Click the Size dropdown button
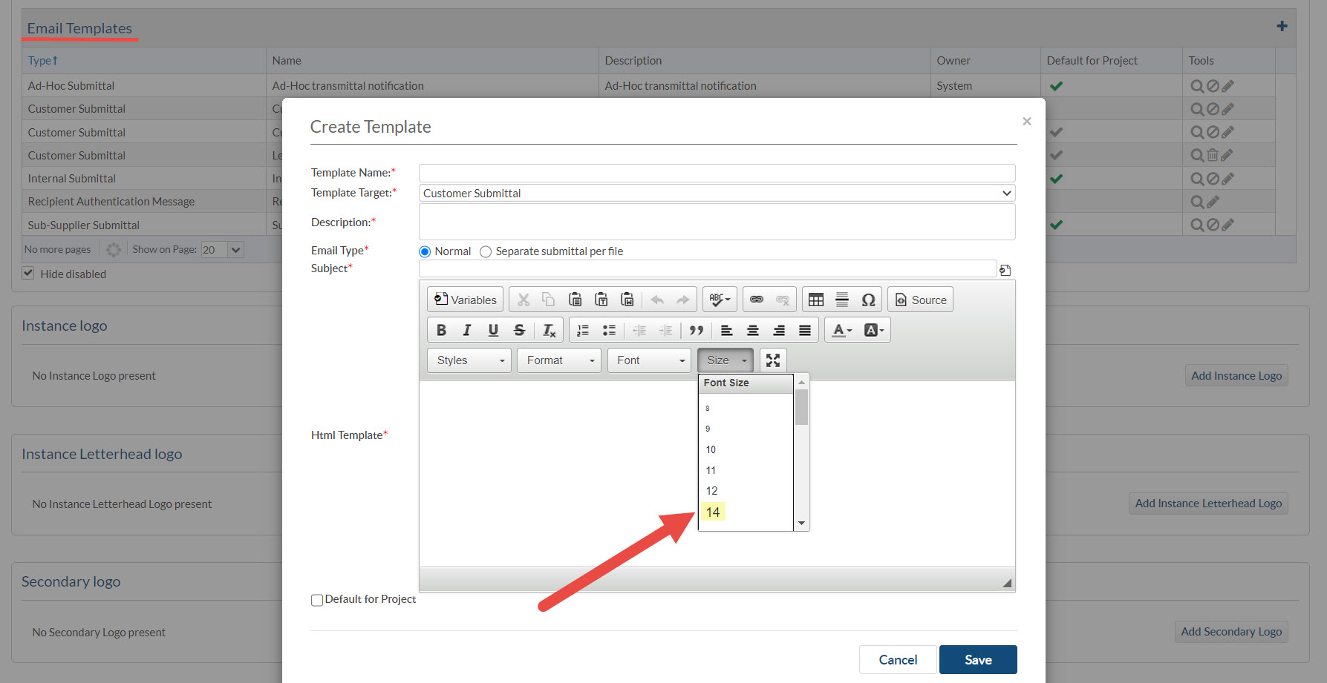 click(x=726, y=360)
